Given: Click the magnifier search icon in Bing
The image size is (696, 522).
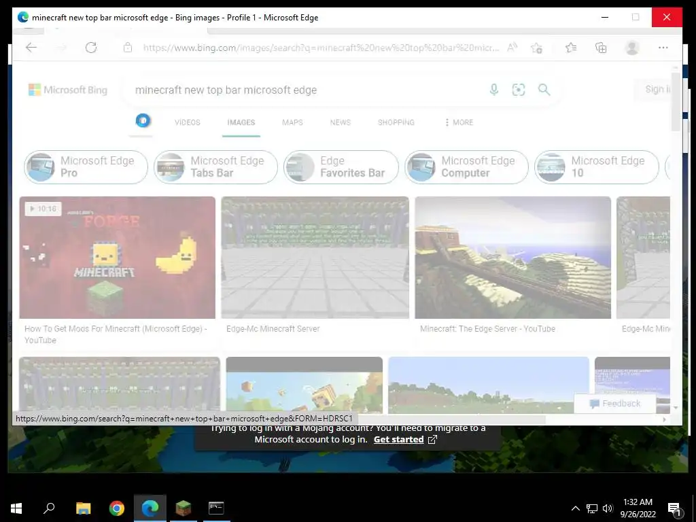Looking at the screenshot, I should tap(544, 90).
